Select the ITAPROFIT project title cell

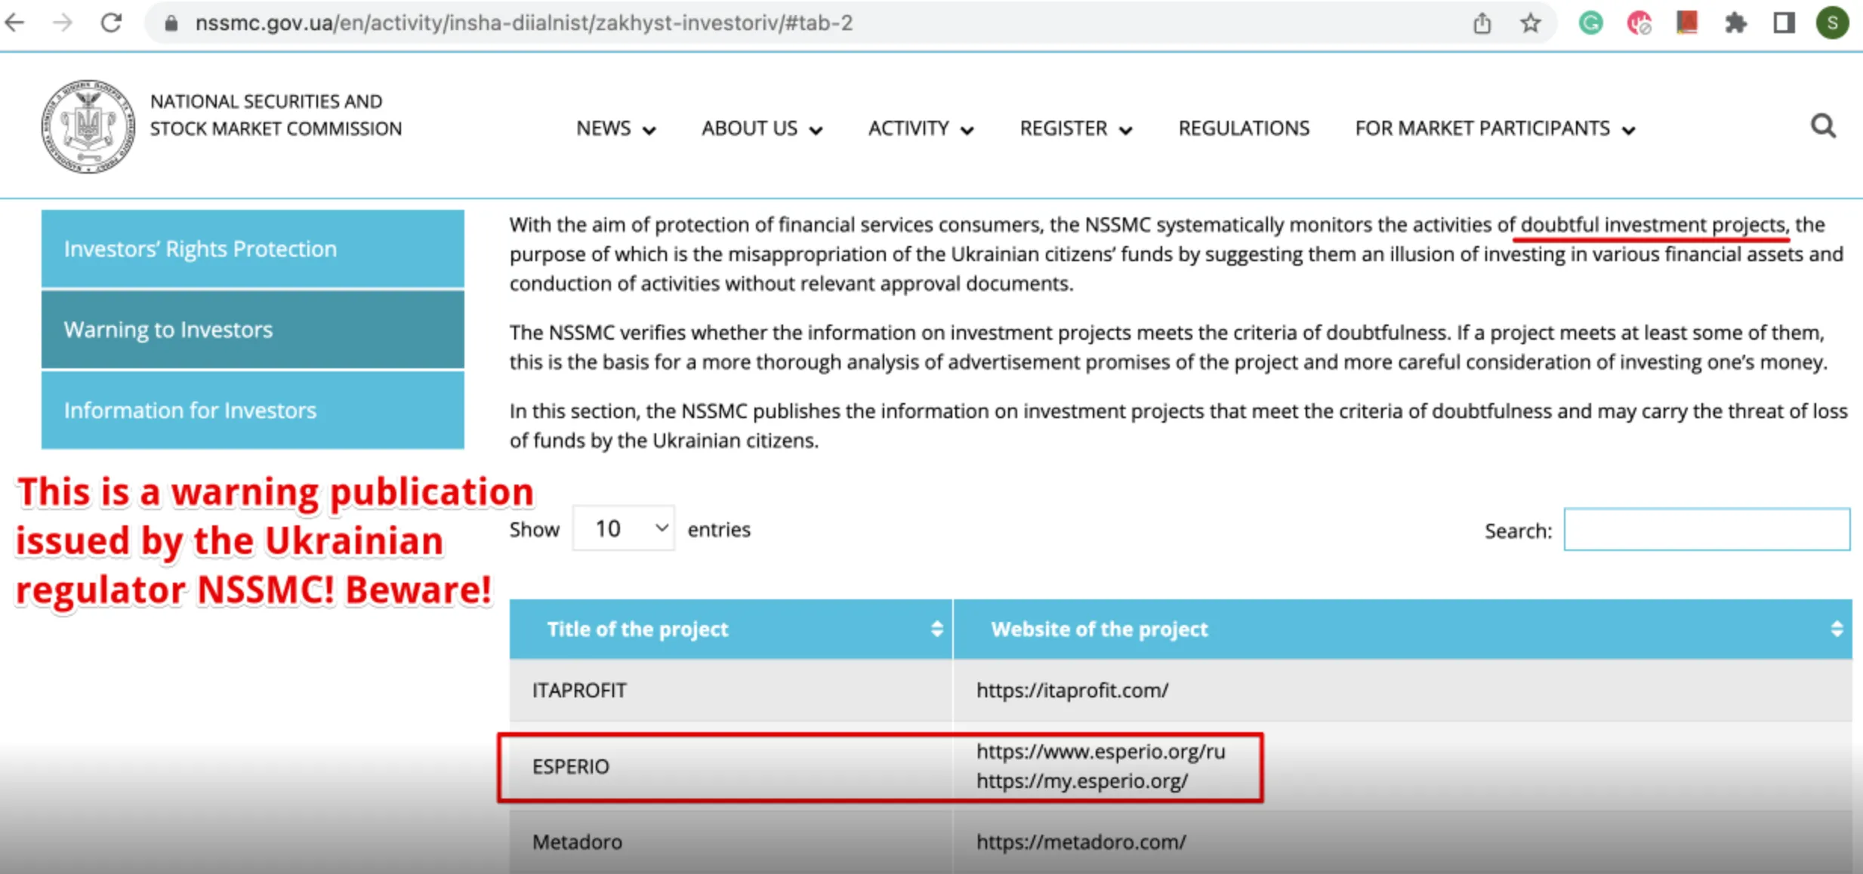click(731, 691)
